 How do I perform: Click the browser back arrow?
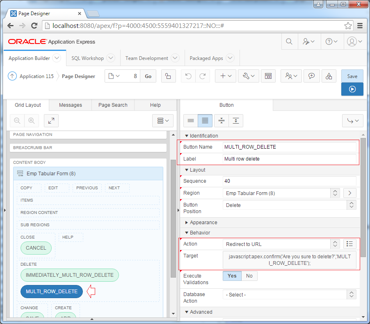(10, 25)
